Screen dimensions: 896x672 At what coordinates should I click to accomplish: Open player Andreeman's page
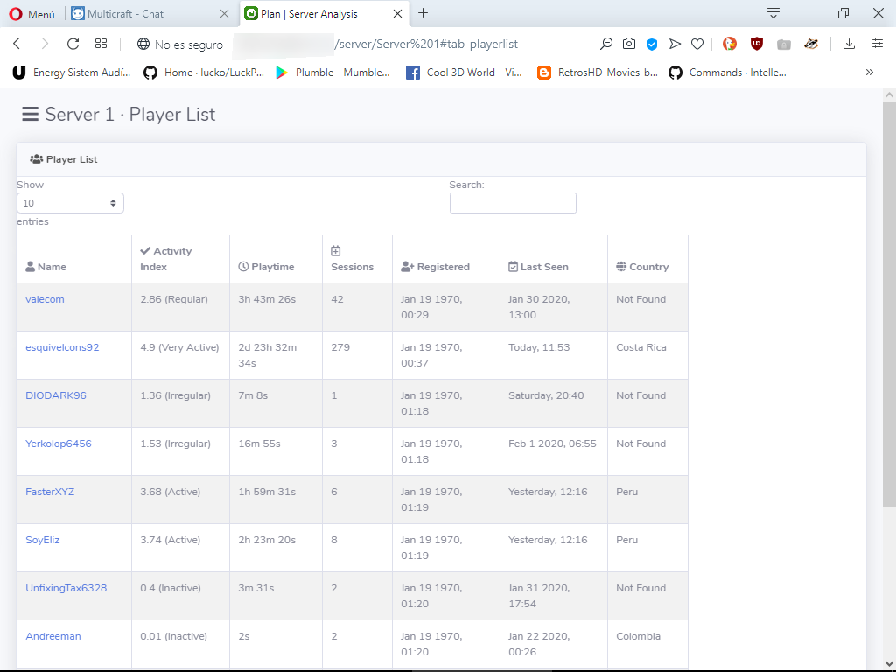53,636
